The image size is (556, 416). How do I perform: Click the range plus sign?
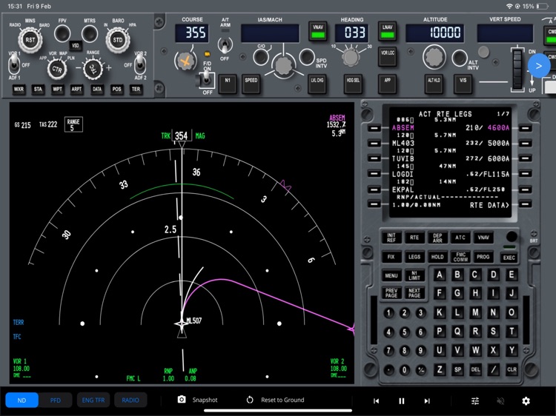(x=109, y=67)
